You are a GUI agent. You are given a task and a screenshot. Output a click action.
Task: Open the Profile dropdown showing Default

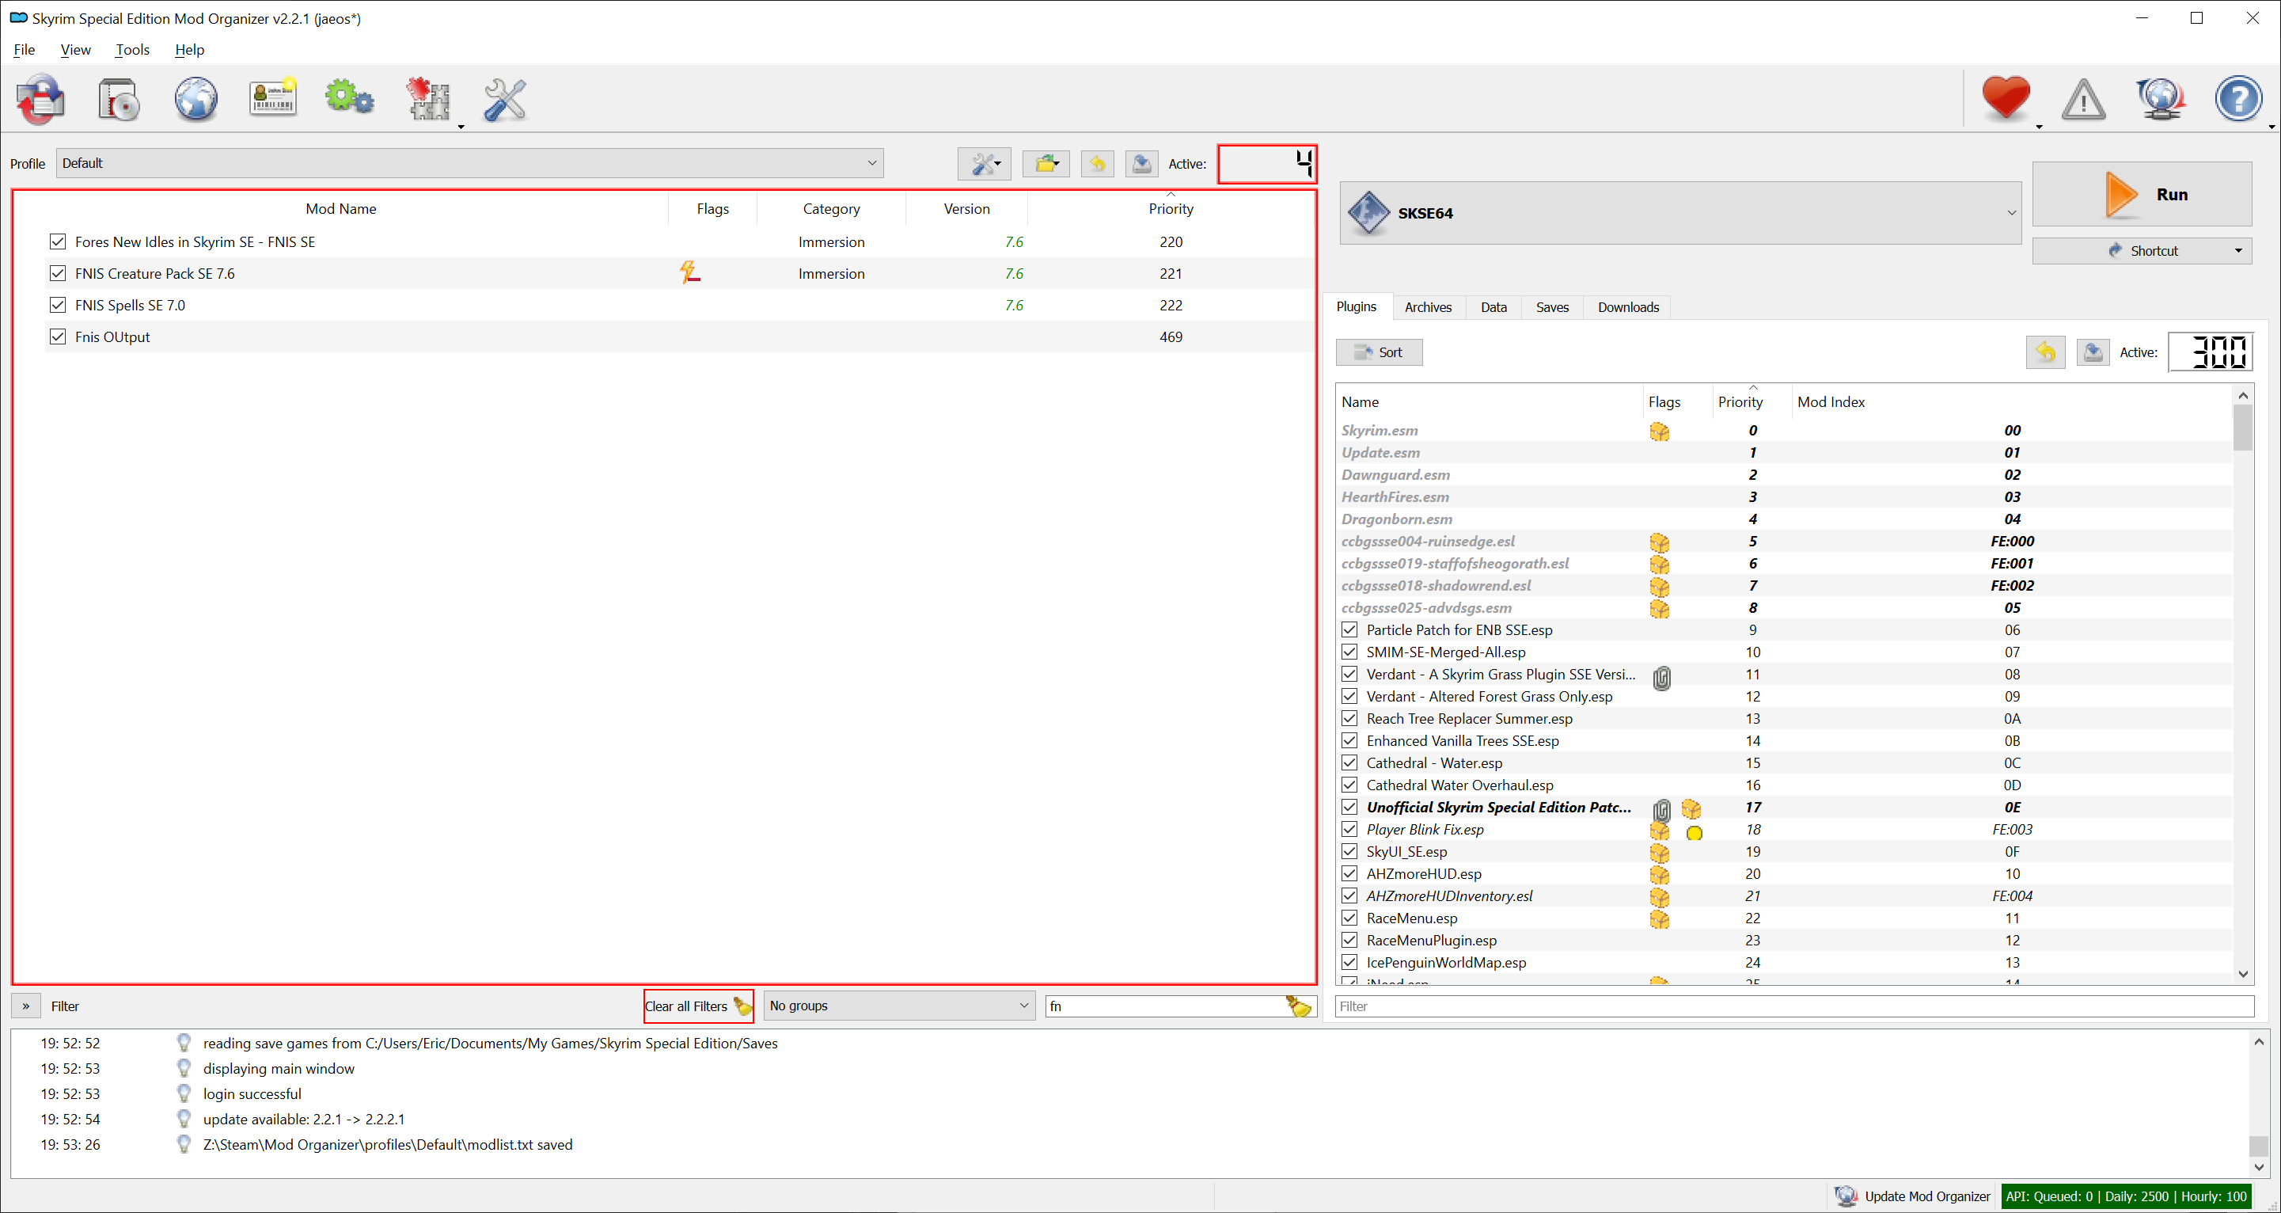470,163
